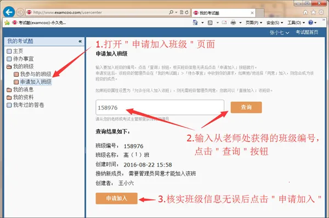Screen dimensions: 329x218
Task: Expand the Home page dropdown arrow
Action: pos(202,22)
